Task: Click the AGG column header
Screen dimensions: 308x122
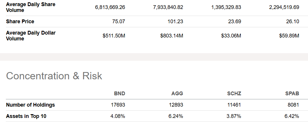Action: tap(177, 94)
